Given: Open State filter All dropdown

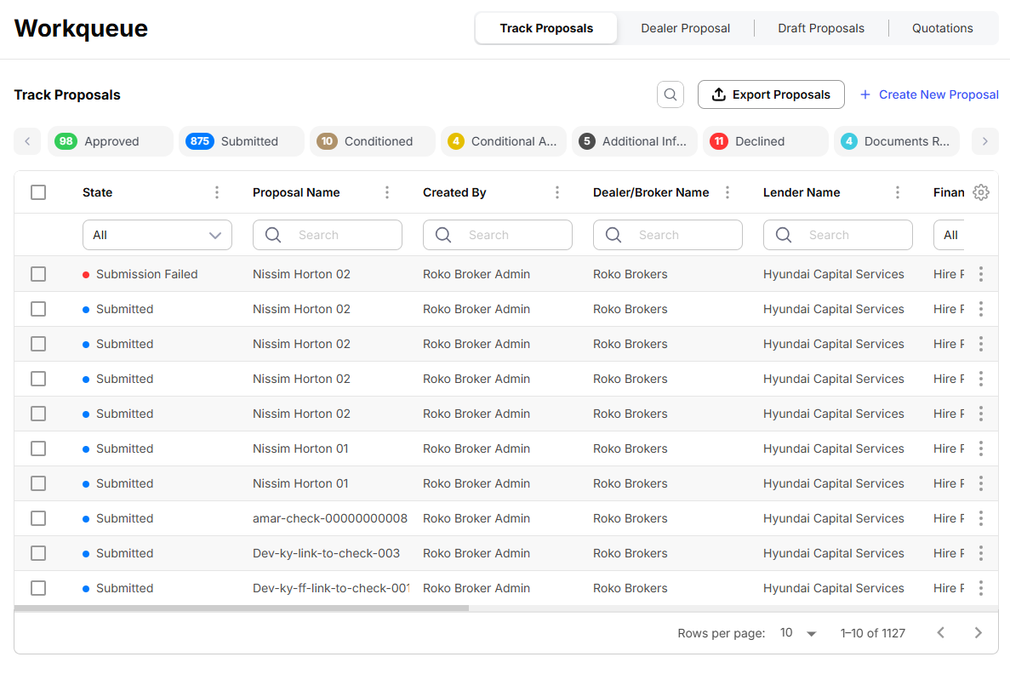Looking at the screenshot, I should tap(157, 235).
